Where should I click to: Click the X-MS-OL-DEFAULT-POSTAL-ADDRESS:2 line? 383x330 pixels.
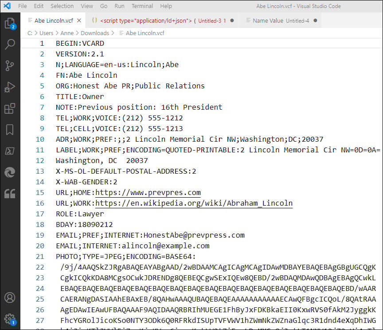point(126,171)
